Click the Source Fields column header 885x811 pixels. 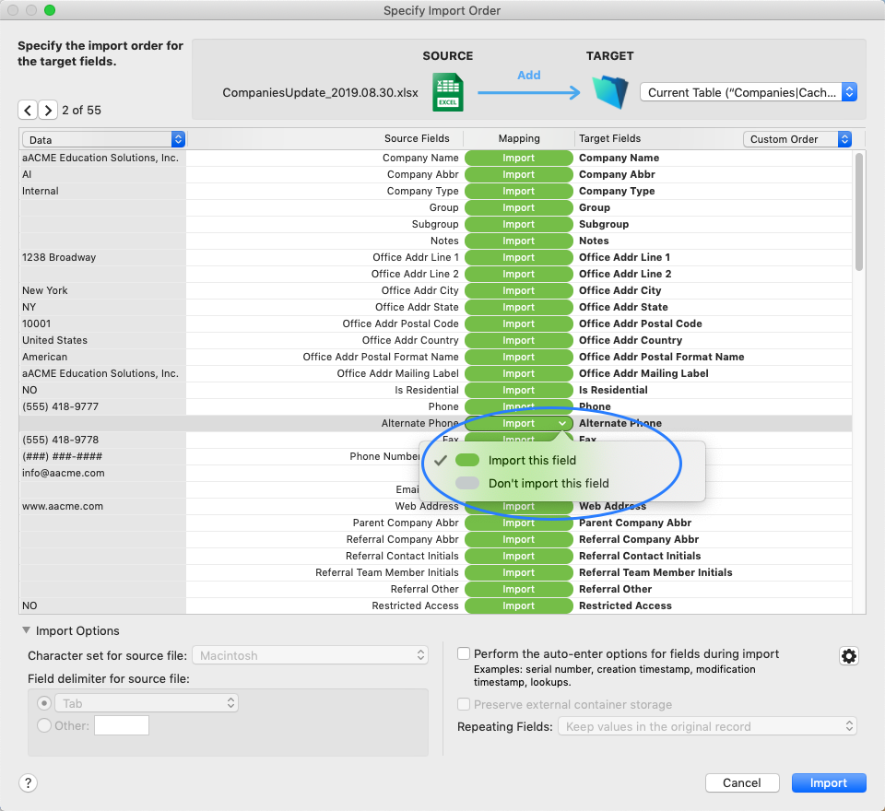coord(417,138)
